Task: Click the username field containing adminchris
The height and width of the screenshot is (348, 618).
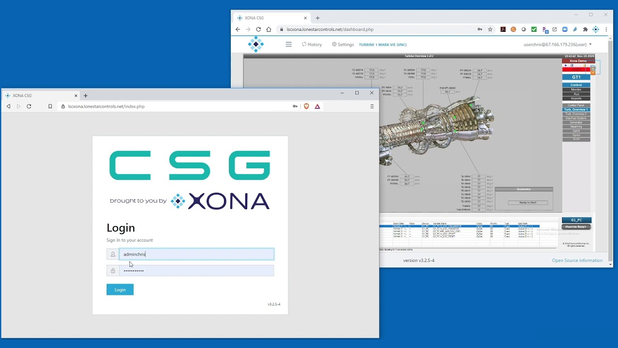Action: (197, 254)
